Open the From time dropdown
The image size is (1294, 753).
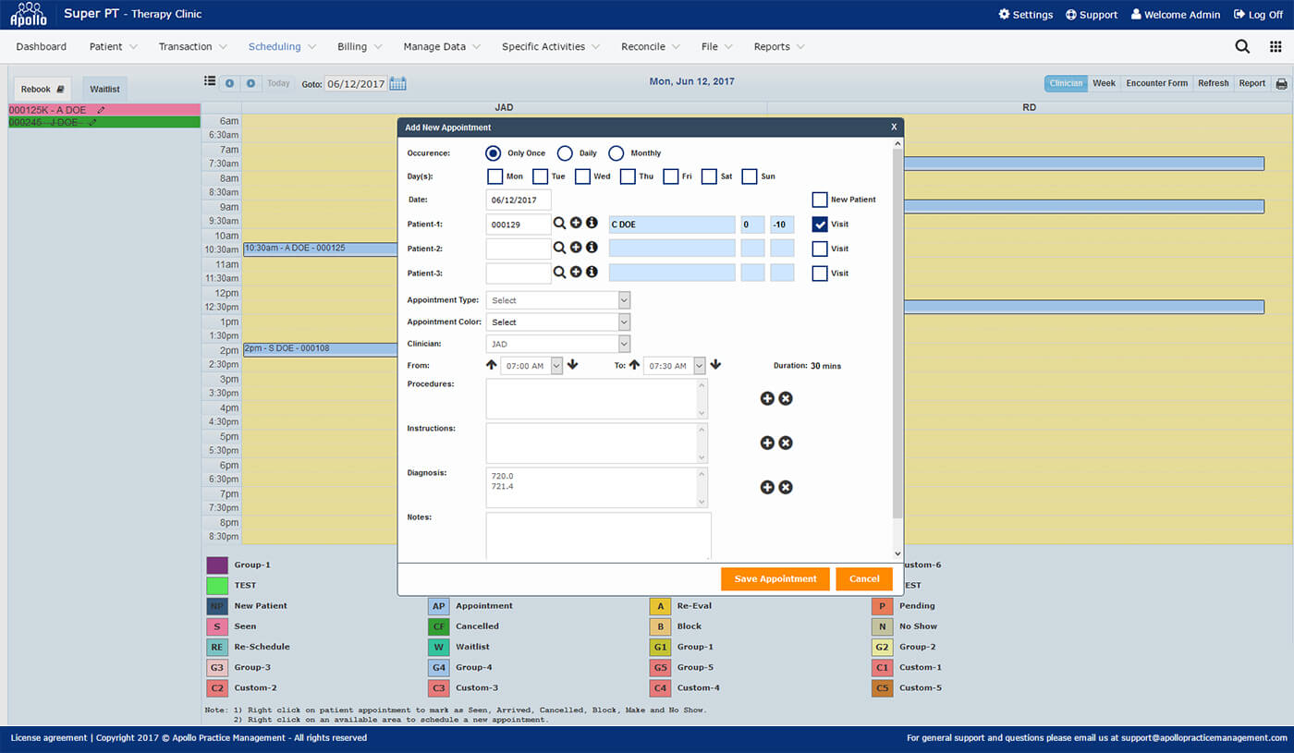coord(557,365)
